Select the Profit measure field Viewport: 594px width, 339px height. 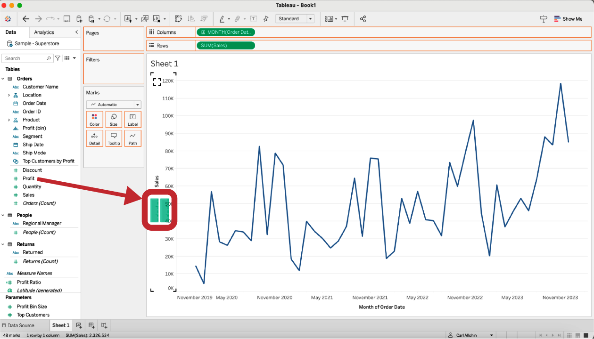coord(28,178)
